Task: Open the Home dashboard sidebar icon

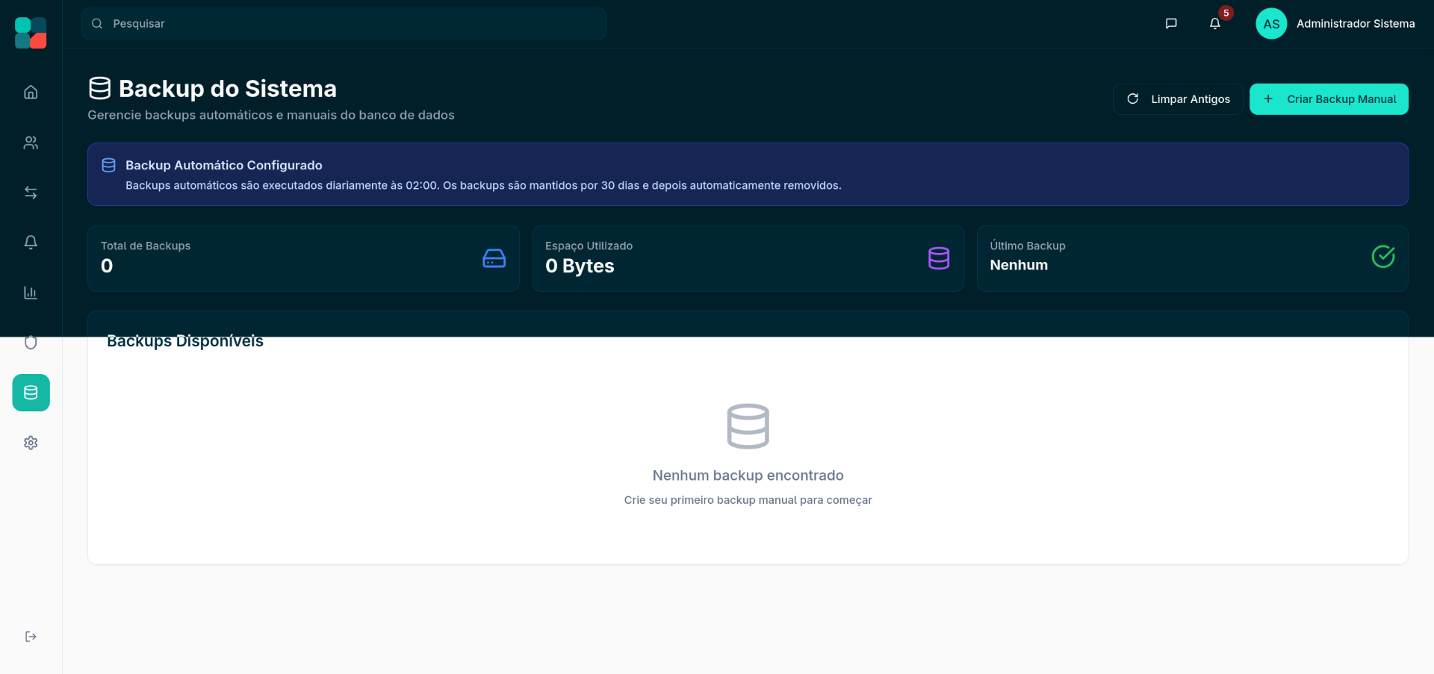Action: click(x=31, y=93)
